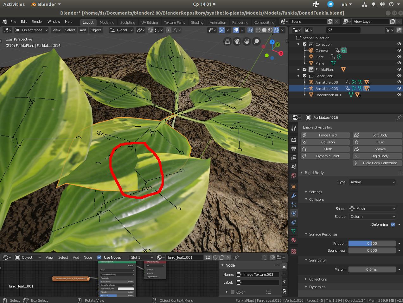Open the Render Properties tab
The height and width of the screenshot is (303, 403).
coord(293,140)
